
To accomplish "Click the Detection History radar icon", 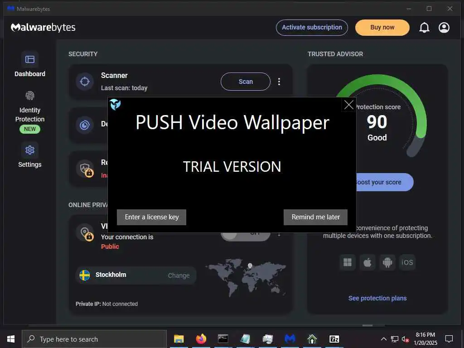I will (x=85, y=125).
